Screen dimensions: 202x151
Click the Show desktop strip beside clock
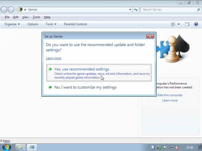point(200,147)
